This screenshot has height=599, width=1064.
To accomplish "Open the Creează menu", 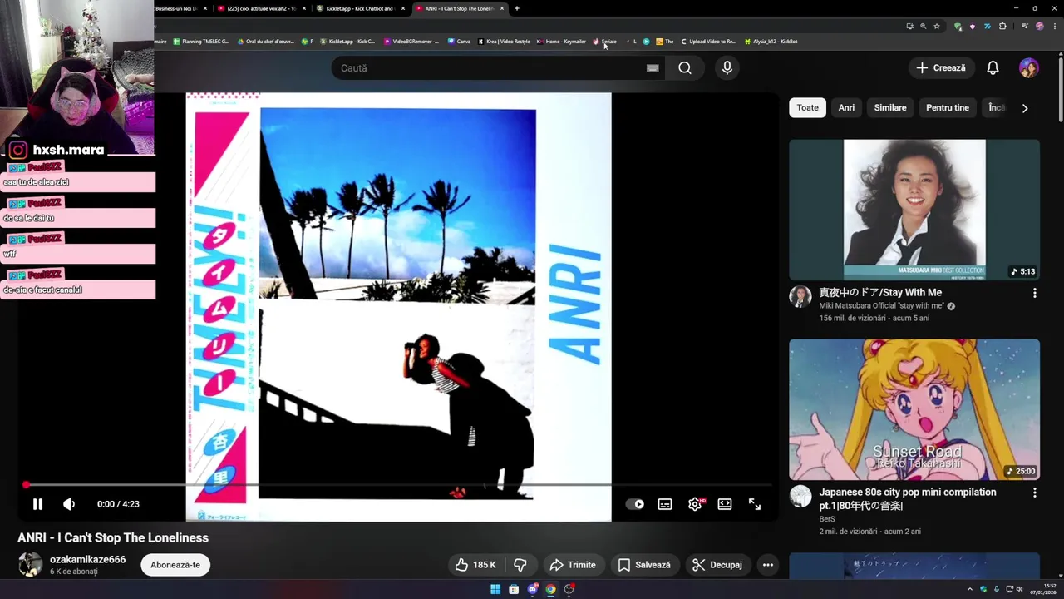I will pos(941,68).
